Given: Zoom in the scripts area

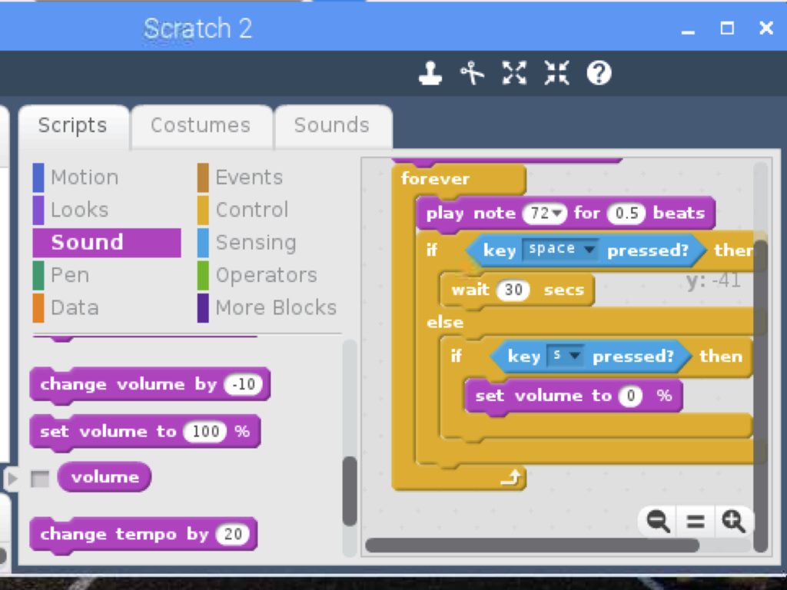Looking at the screenshot, I should point(733,522).
